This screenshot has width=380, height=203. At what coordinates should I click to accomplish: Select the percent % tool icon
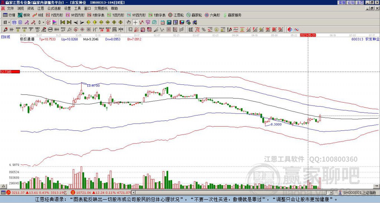(x=204, y=30)
